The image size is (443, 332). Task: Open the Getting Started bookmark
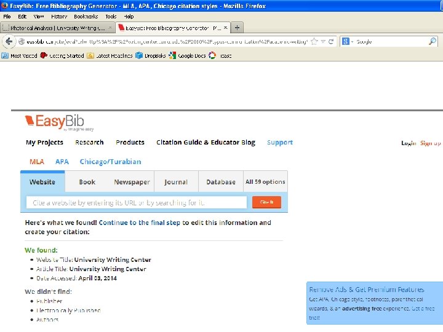coord(62,55)
